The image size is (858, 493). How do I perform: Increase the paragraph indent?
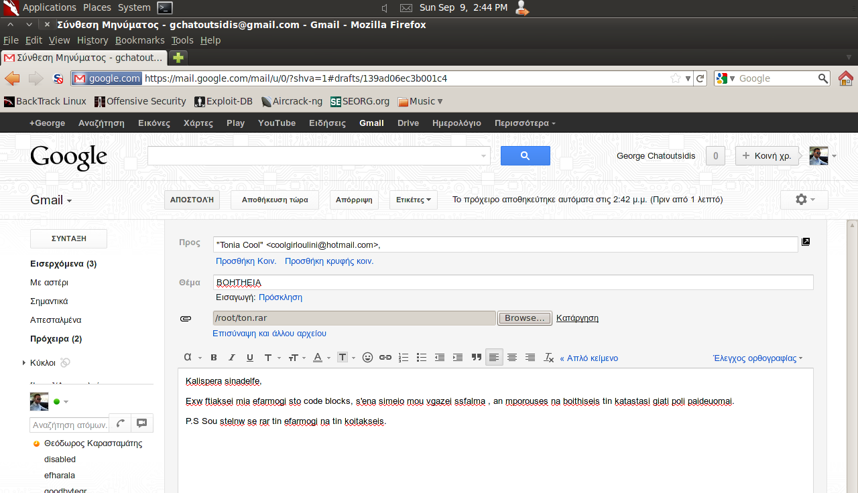pyautogui.click(x=458, y=358)
